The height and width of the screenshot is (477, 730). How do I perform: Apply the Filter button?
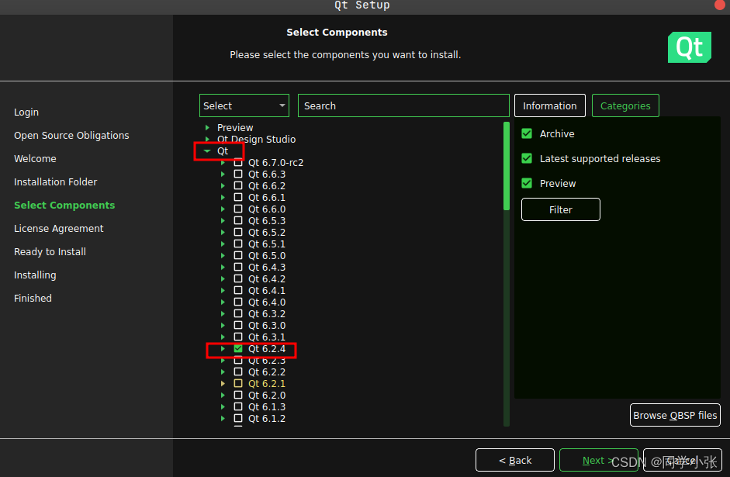pos(561,209)
